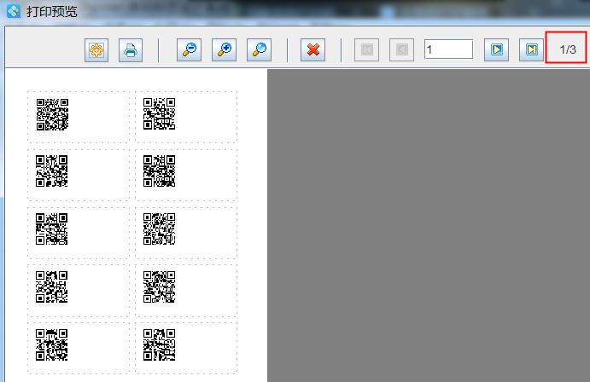
Task: Select QR code in third row right label
Action: 159,229
